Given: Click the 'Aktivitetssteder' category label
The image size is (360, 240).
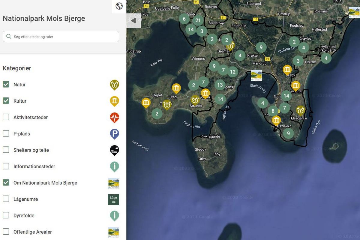Looking at the screenshot, I should coord(31,117).
